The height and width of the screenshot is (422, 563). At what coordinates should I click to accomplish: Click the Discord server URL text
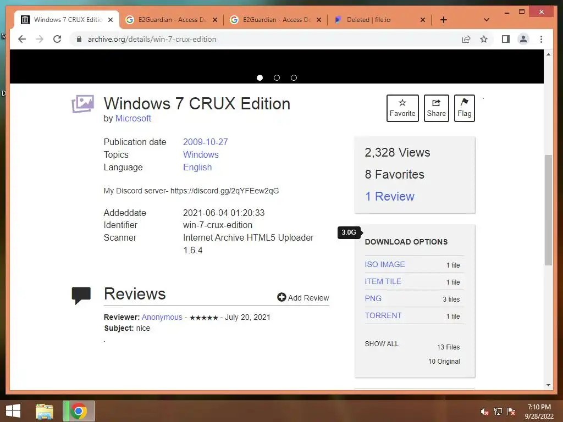click(224, 191)
